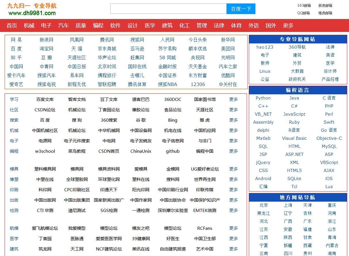The image size is (349, 256).
Task: Go to Bing in the 搜索 row
Action: point(173,120)
